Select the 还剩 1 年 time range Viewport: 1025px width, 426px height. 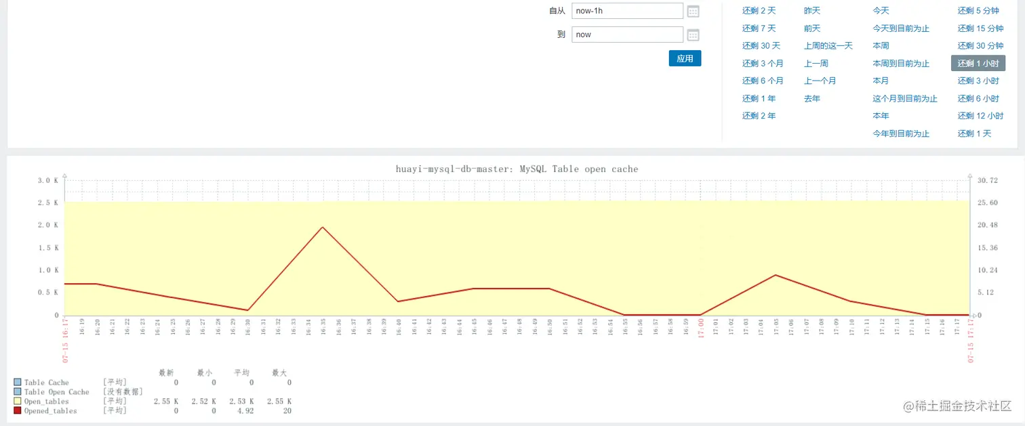click(759, 99)
